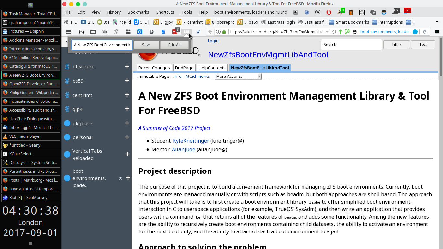Click the circled m icon in the menu bar

pyautogui.click(x=318, y=12)
